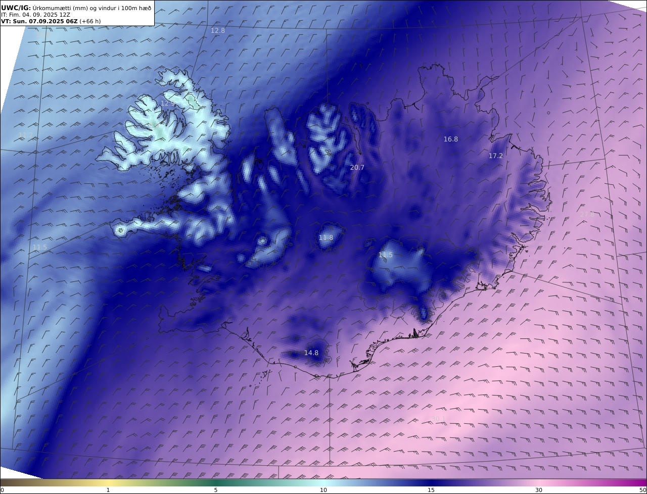Click the 30.1 value label over the southern ocean
This screenshot has width=647, height=494.
[x=438, y=419]
